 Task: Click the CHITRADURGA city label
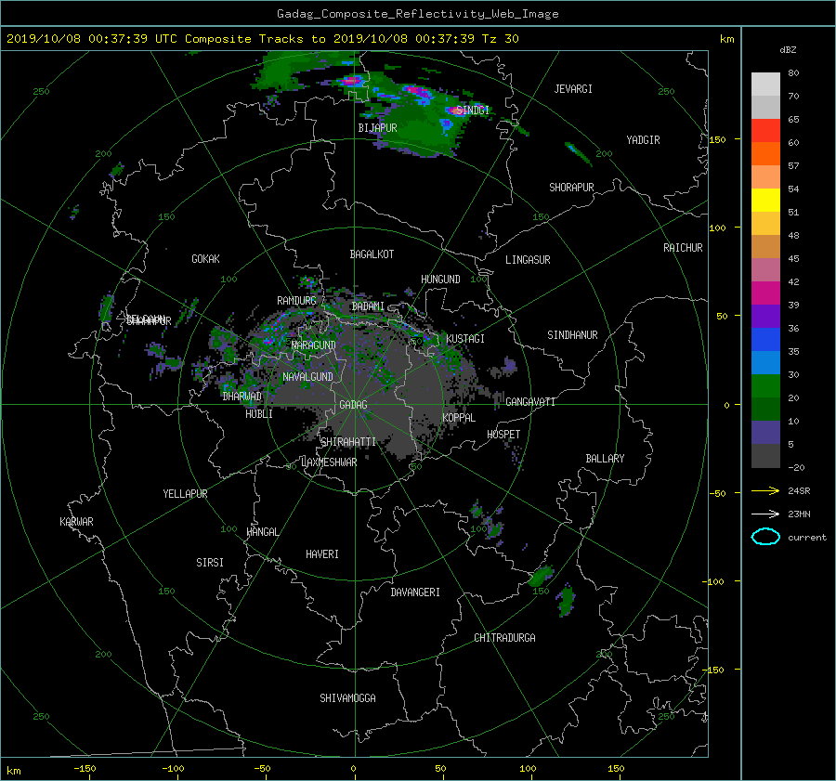pyautogui.click(x=504, y=638)
